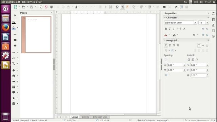Open the underline style dropdown arrow
This screenshot has width=217, height=122.
point(177,29)
